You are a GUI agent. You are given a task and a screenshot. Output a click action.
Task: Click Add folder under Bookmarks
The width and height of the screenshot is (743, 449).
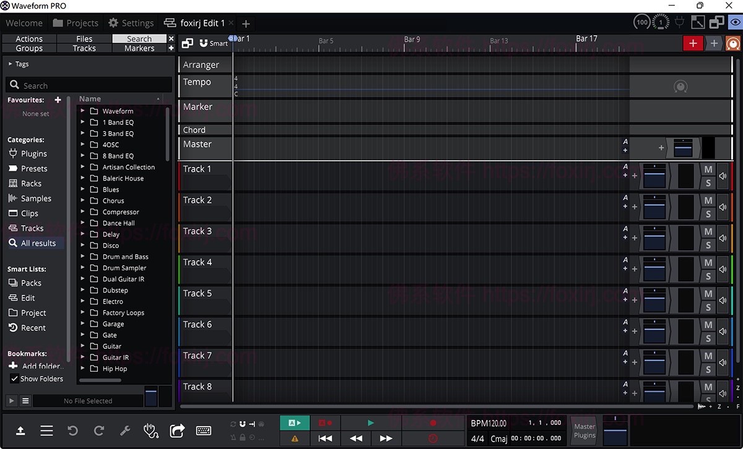point(37,366)
